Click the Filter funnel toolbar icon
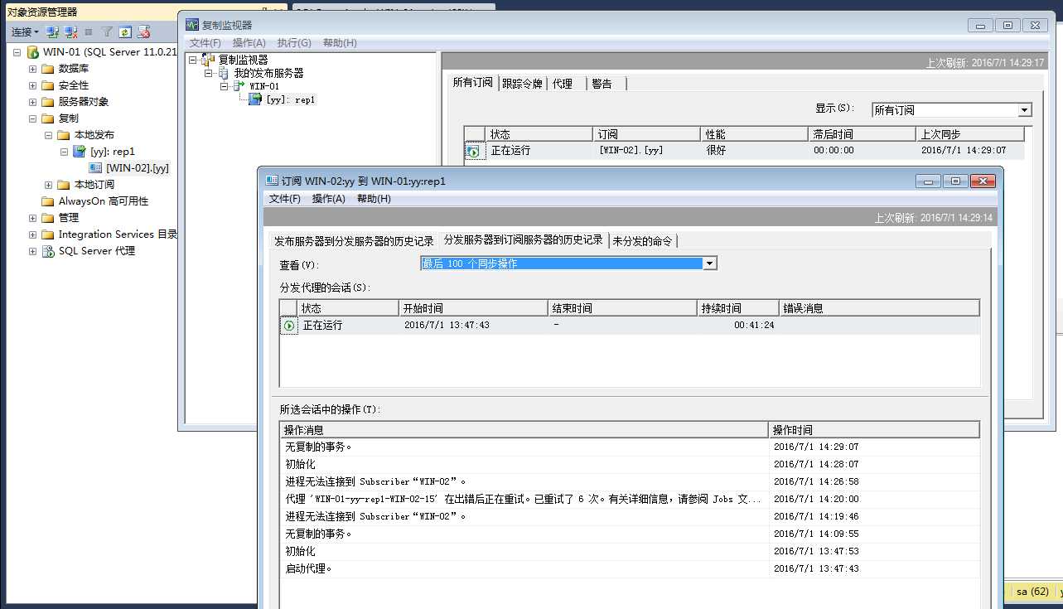Screen dimensions: 1063x609 pyautogui.click(x=107, y=32)
